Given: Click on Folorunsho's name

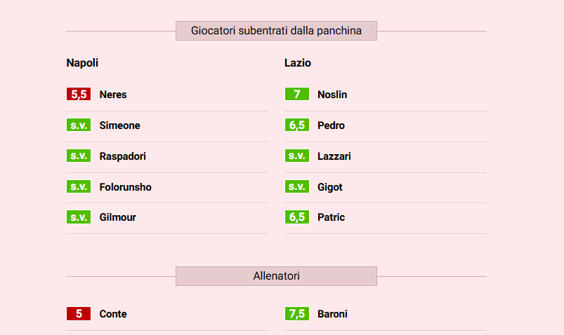Looking at the screenshot, I should 125,187.
